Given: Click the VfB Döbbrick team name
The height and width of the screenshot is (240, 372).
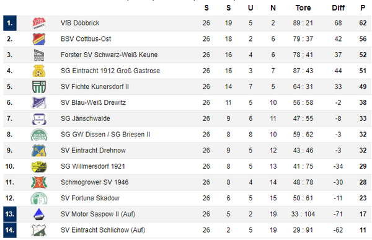Looking at the screenshot, I should [x=80, y=23].
